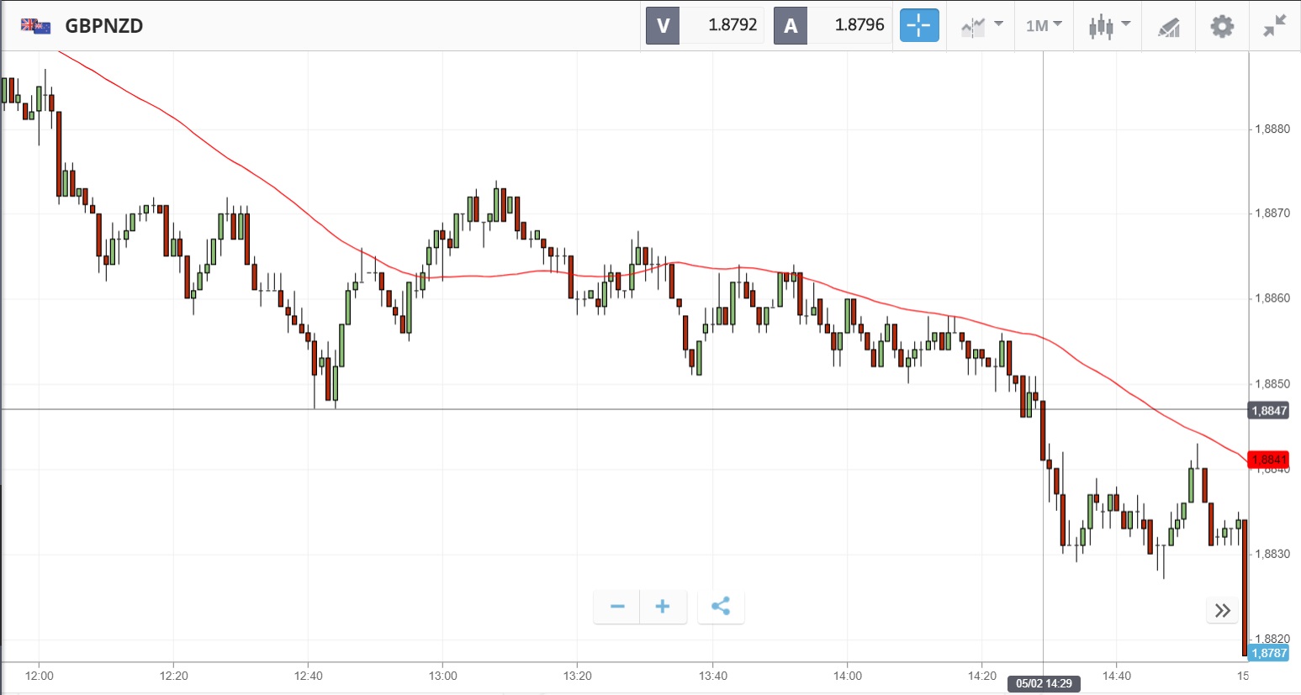Zoom out with the minus button
1301x695 pixels.
pos(617,607)
